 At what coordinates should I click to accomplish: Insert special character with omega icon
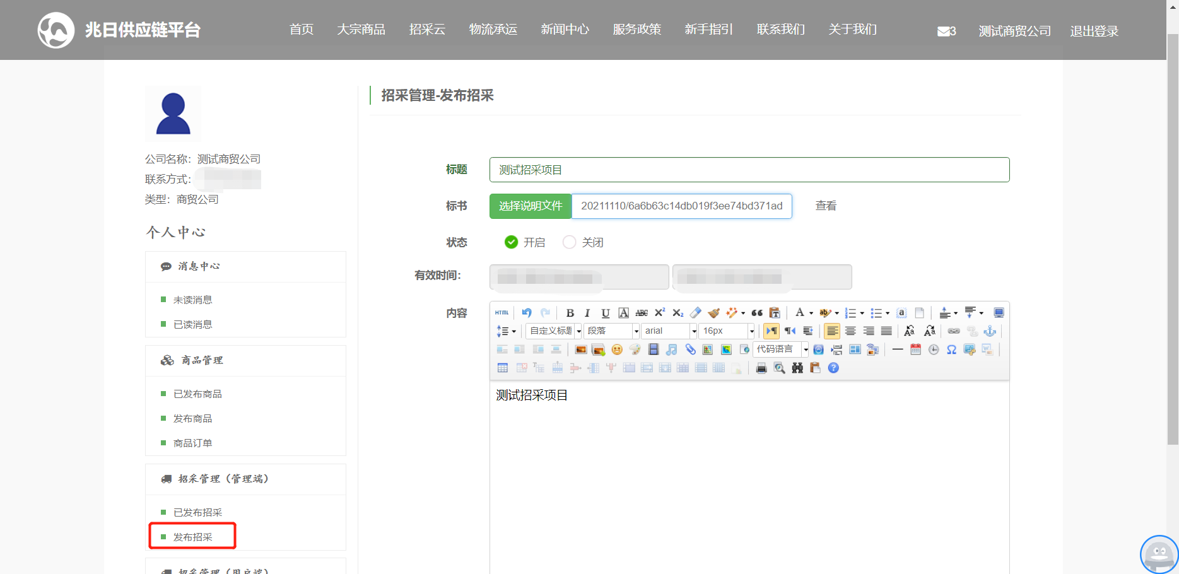(951, 349)
